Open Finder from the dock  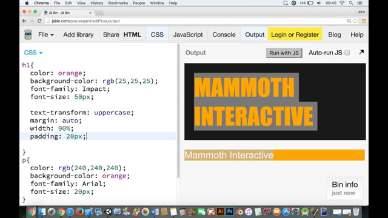[42, 212]
